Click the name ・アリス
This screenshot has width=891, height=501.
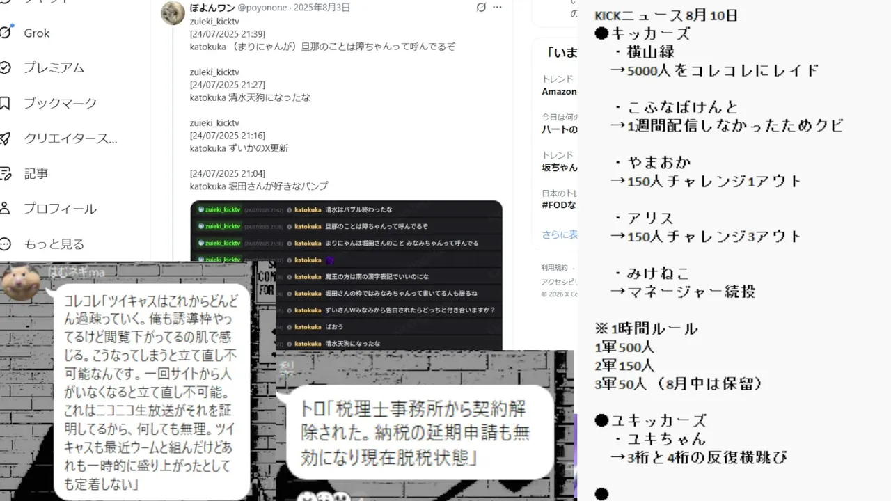point(644,218)
